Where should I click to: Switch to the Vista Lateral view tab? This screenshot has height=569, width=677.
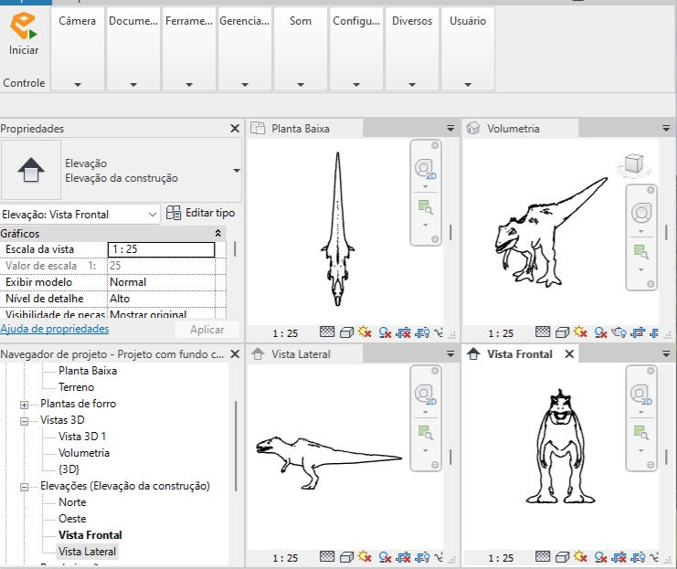click(x=306, y=354)
